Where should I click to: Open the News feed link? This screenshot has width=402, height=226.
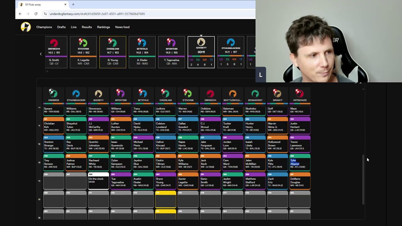[x=122, y=27]
